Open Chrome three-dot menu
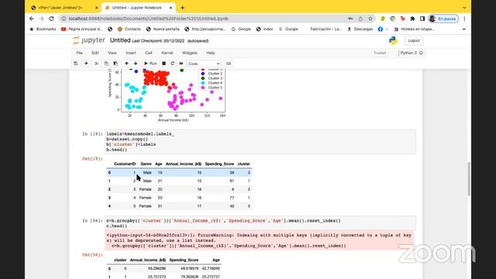496x279 pixels. point(464,19)
